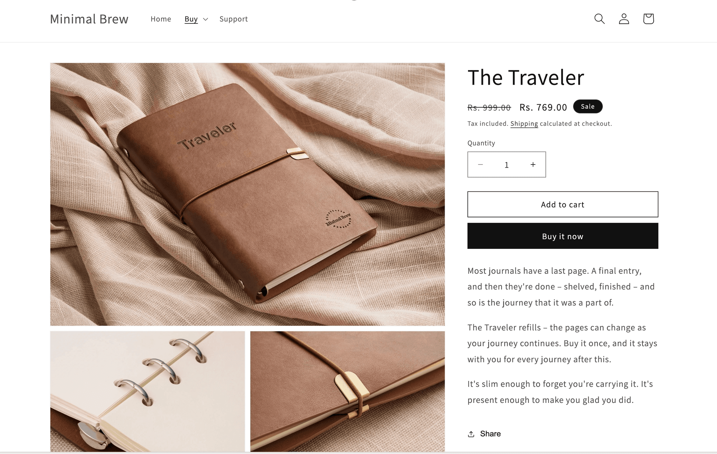Open the account login icon

[x=624, y=19]
